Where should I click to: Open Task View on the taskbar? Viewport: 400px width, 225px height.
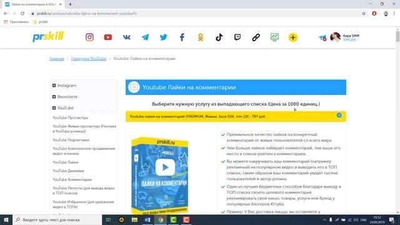point(108,219)
